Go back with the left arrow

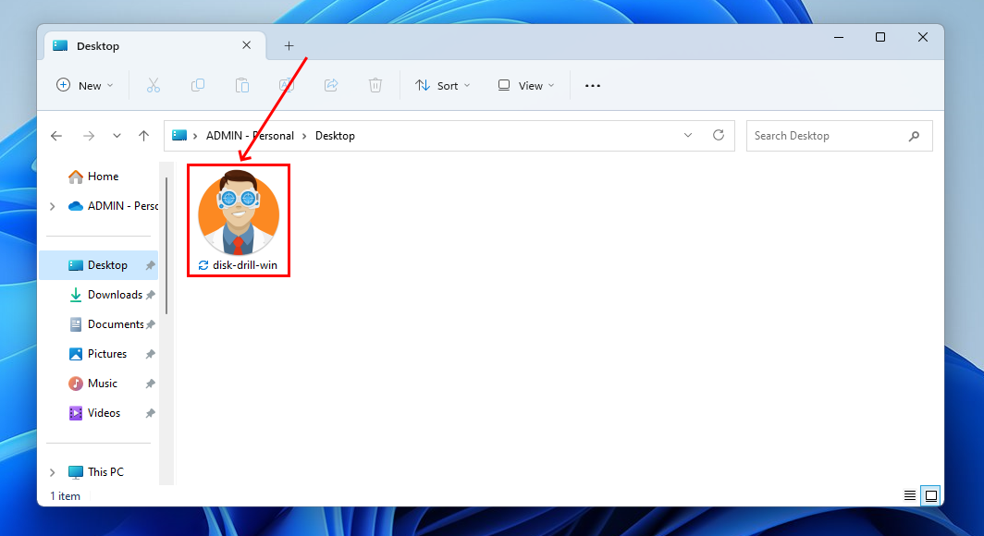coord(56,136)
